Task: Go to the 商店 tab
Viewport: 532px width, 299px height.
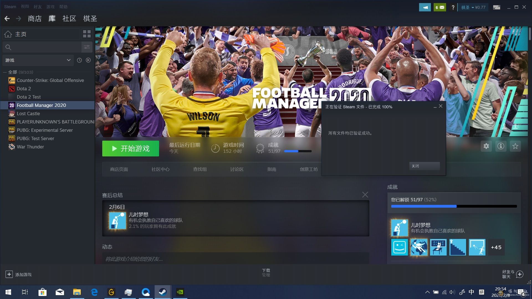Action: [35, 19]
